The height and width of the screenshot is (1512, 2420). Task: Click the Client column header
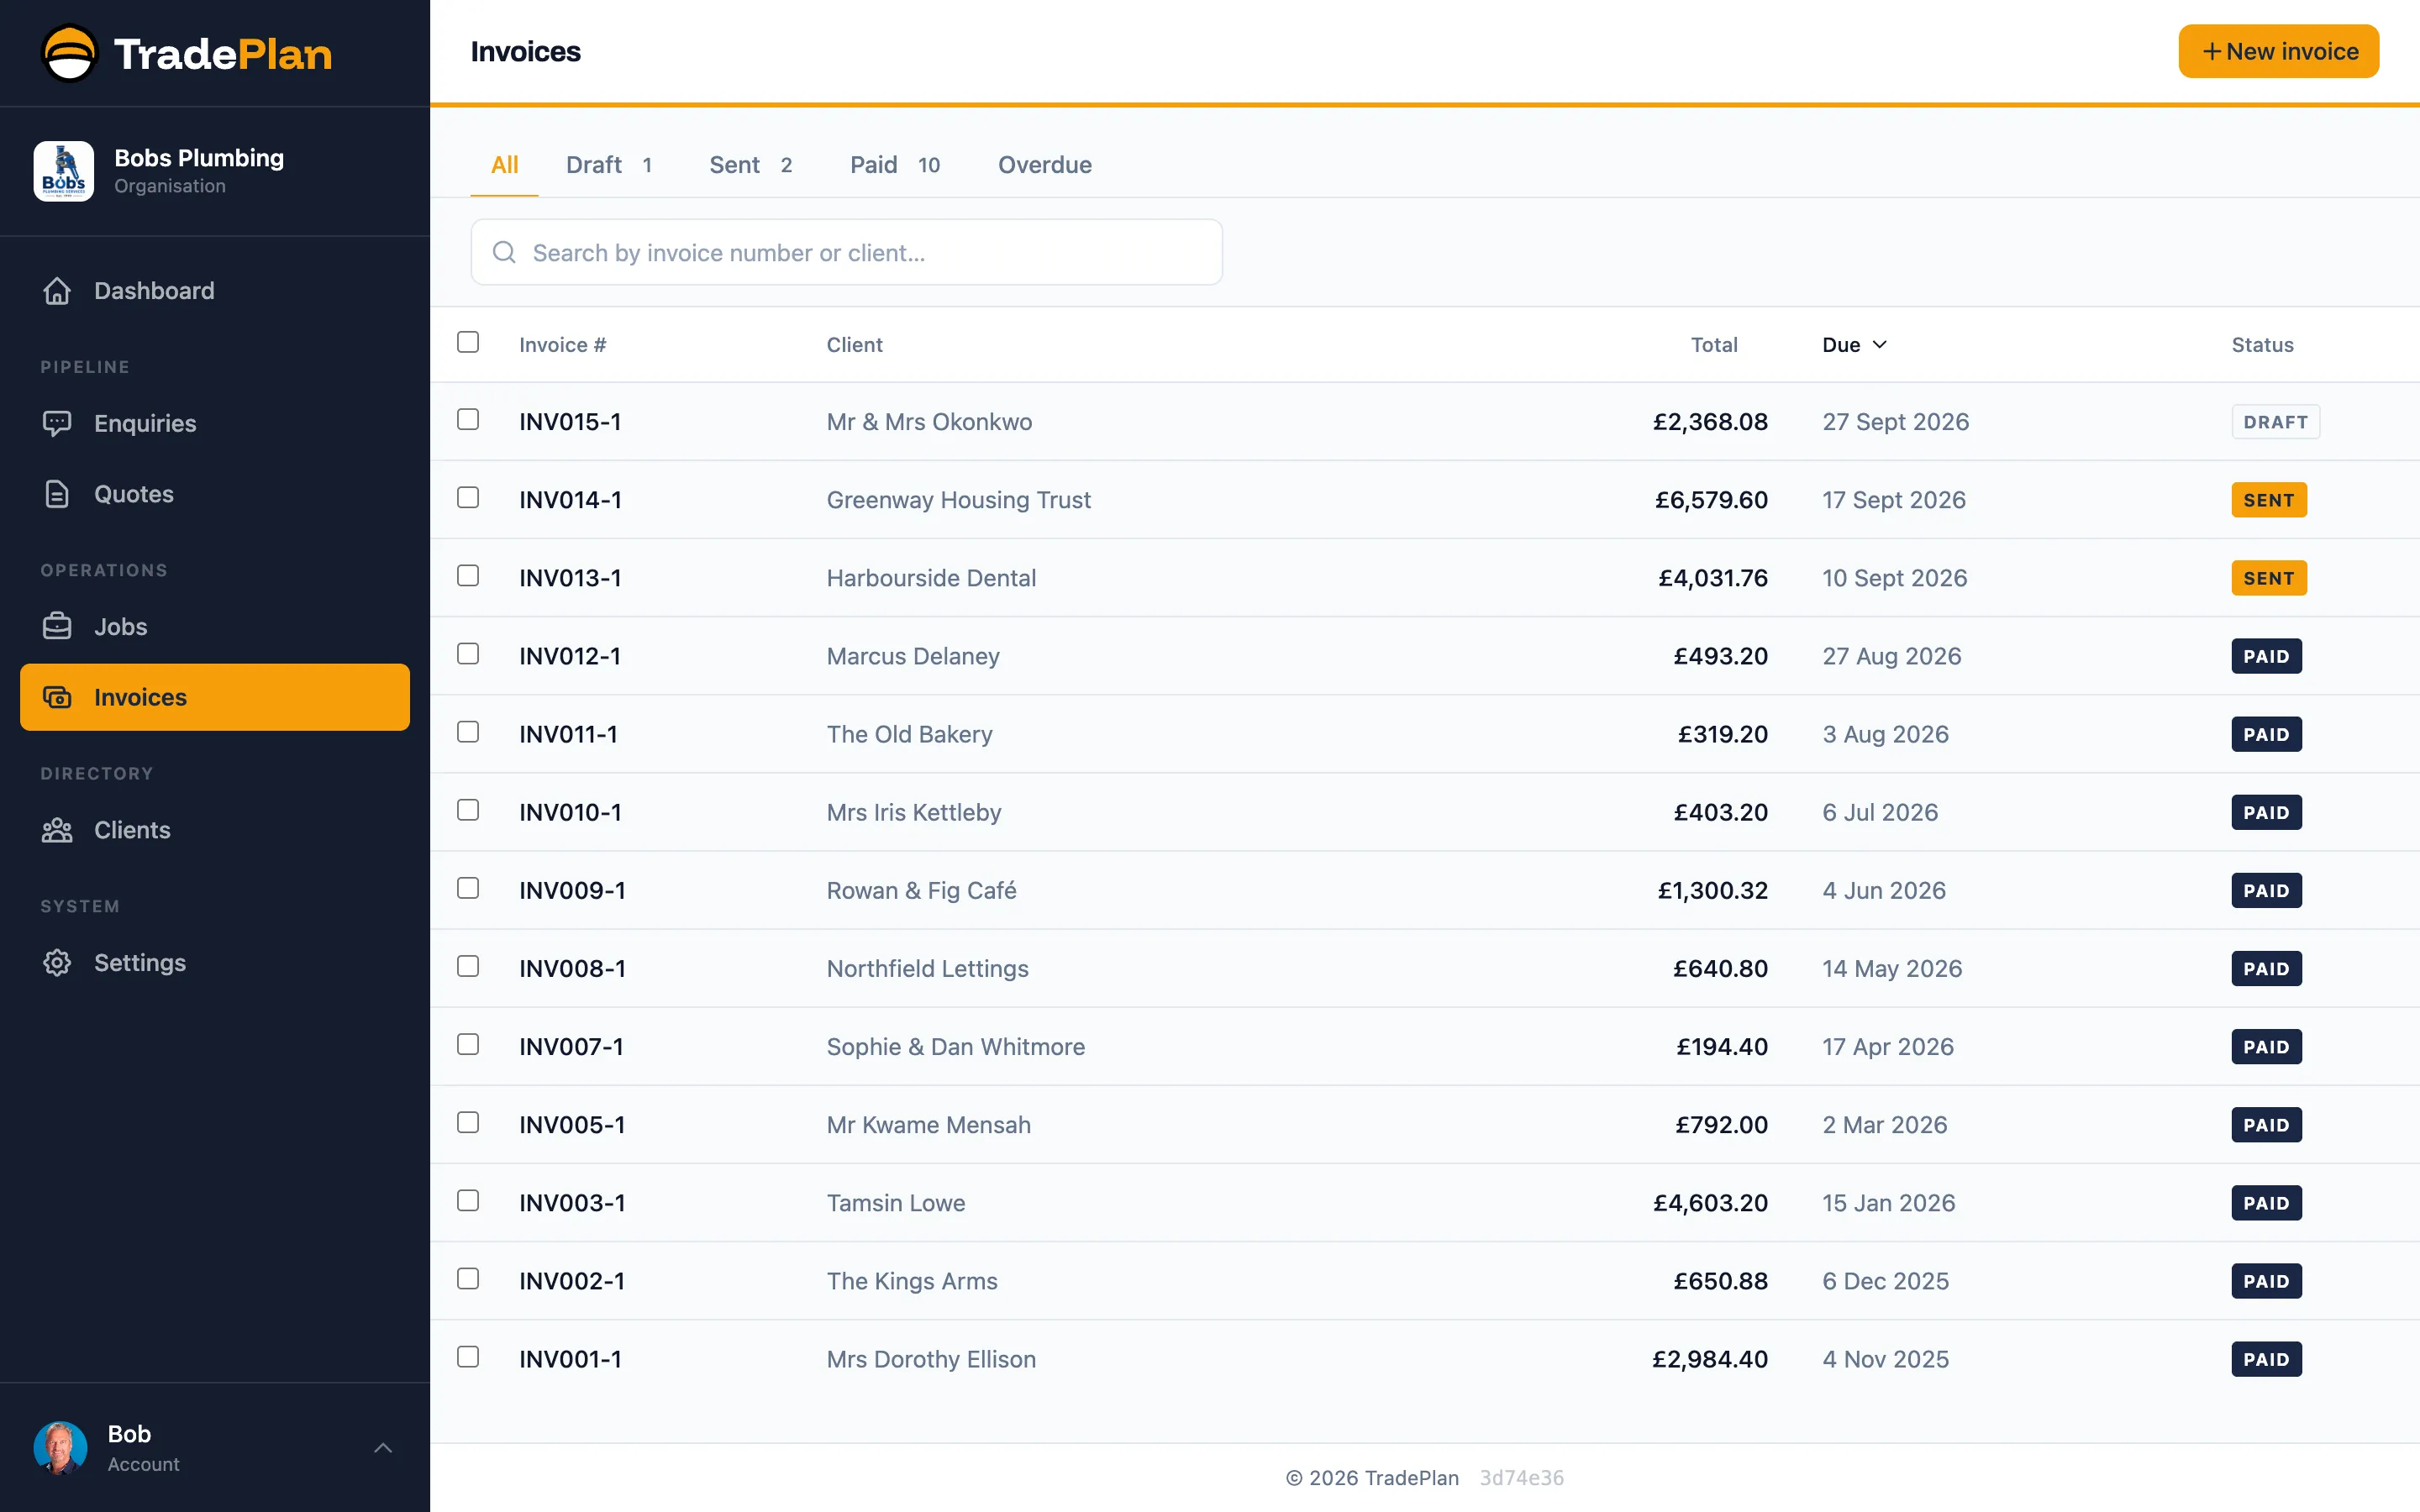[854, 345]
